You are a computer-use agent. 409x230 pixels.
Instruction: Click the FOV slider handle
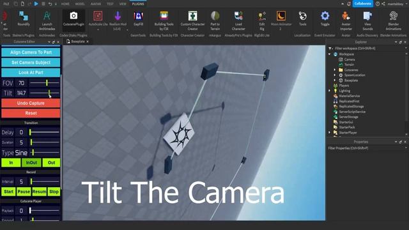click(47, 83)
